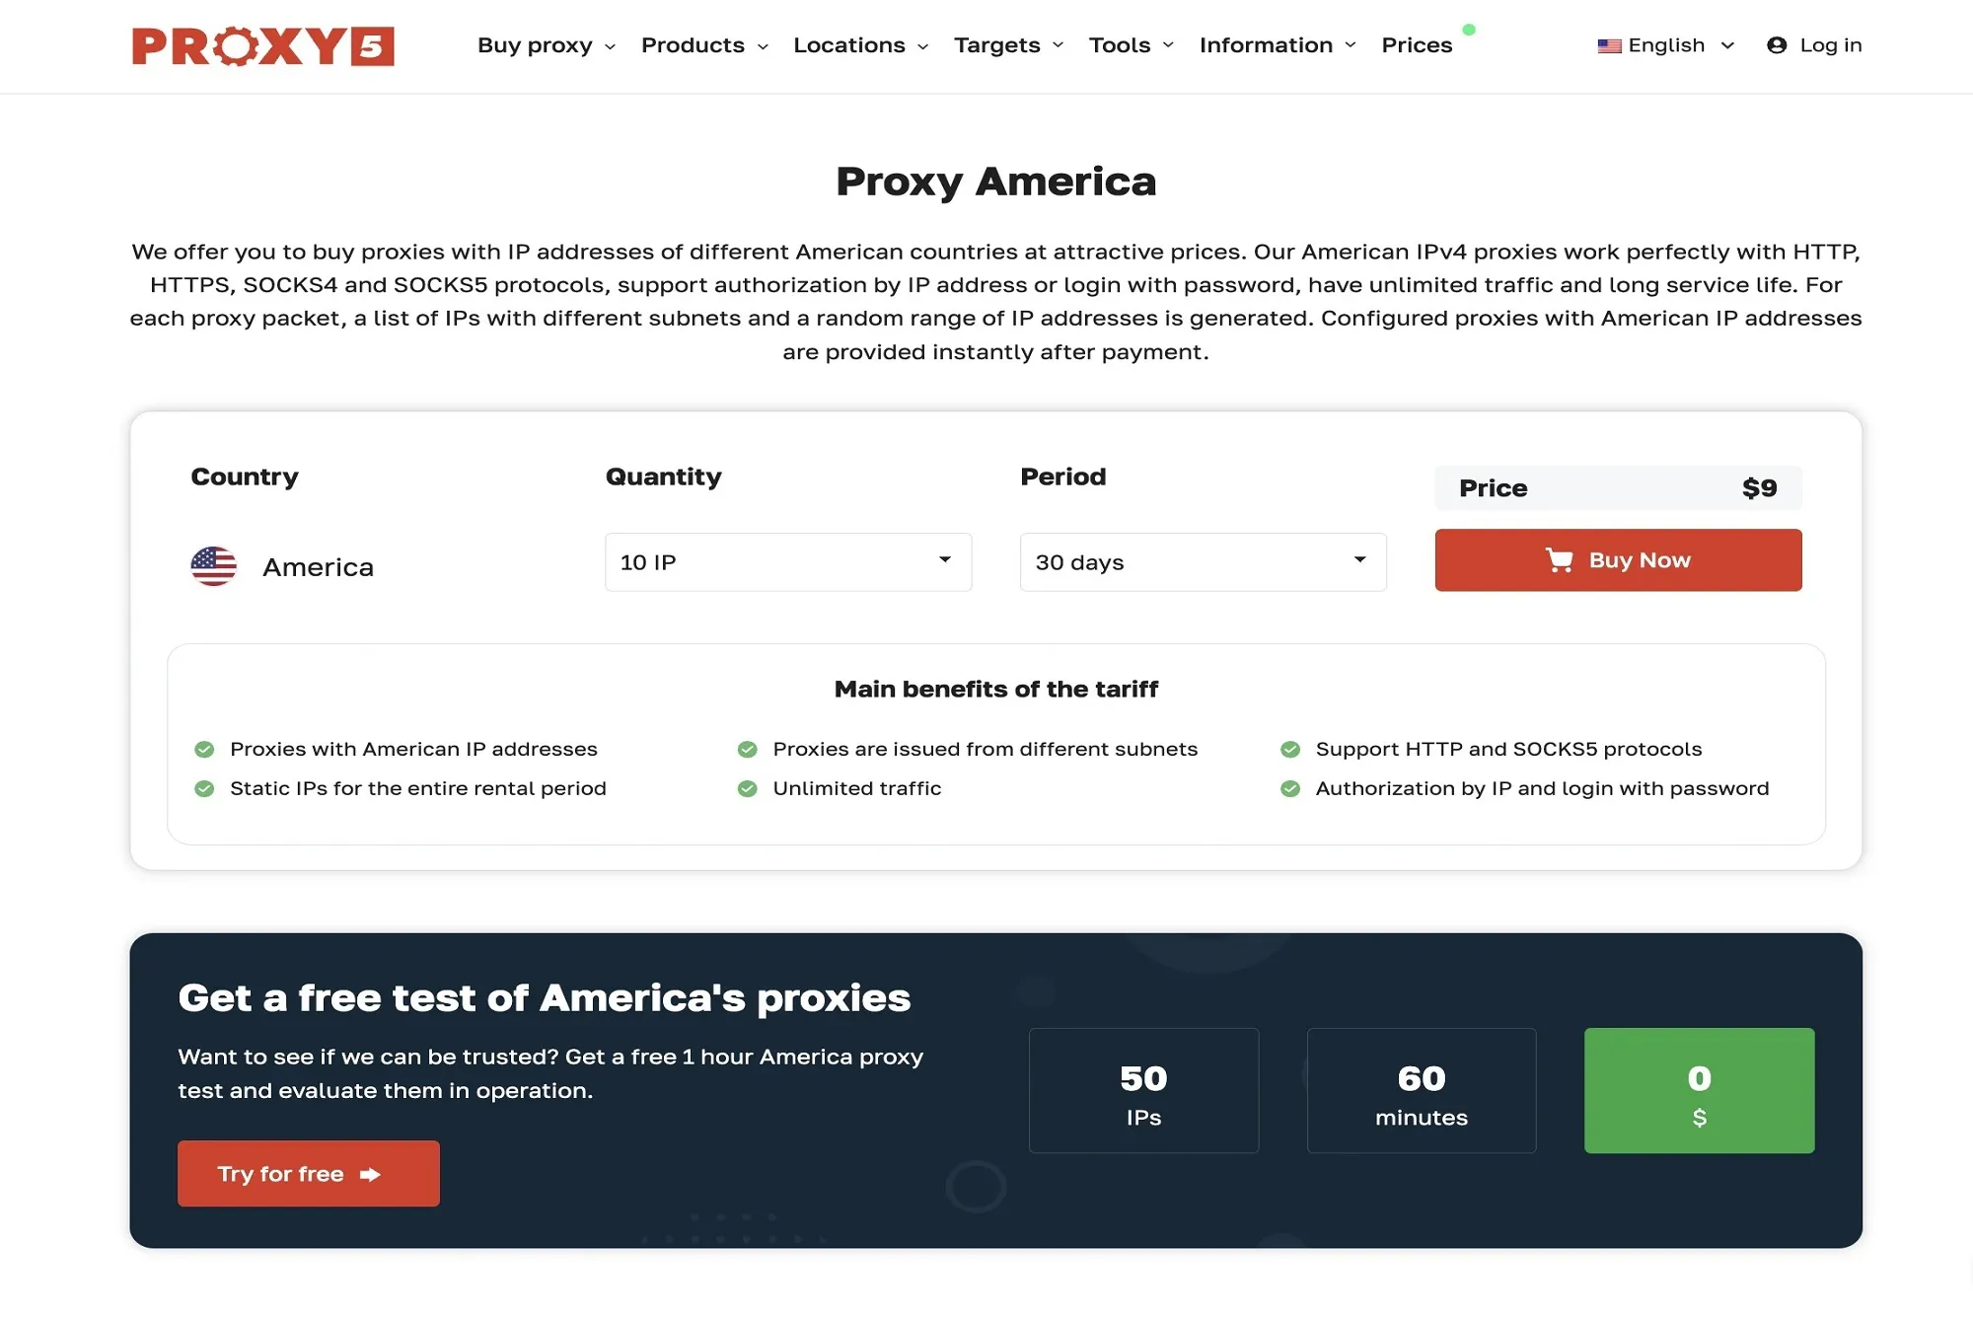Click the person icon beside Log in
This screenshot has width=1973, height=1317.
pyautogui.click(x=1777, y=45)
